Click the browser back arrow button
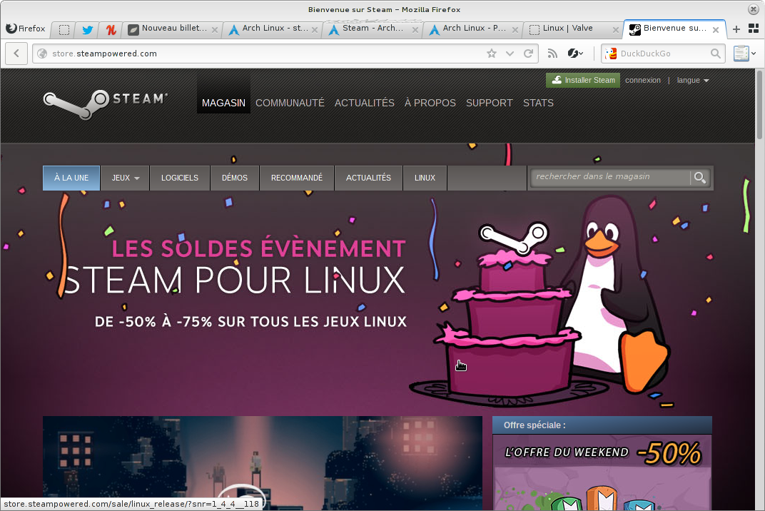This screenshot has width=765, height=511. pos(16,54)
